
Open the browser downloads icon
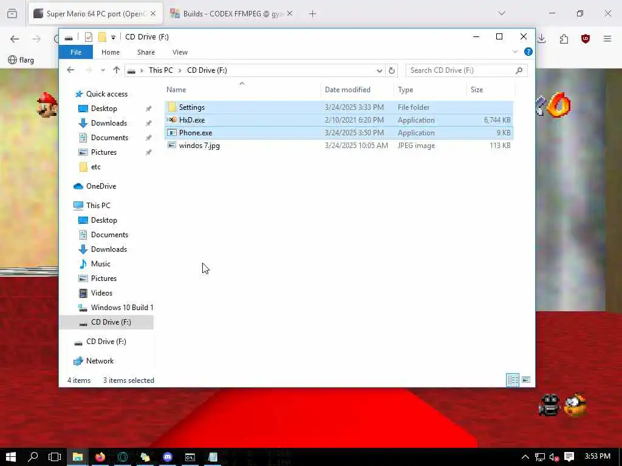pos(541,39)
